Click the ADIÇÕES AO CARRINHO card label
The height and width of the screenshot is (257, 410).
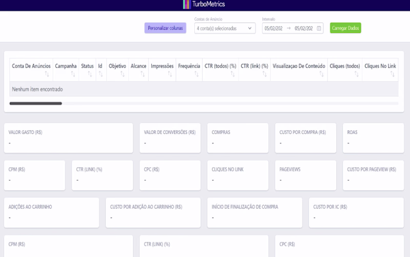click(x=30, y=207)
